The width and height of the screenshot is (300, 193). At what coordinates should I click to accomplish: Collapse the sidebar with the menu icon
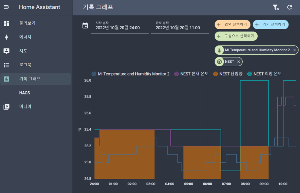[6, 7]
